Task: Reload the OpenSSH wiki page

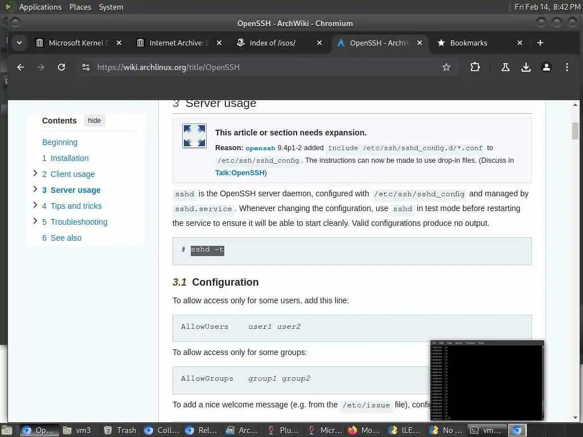Action: coord(61,67)
